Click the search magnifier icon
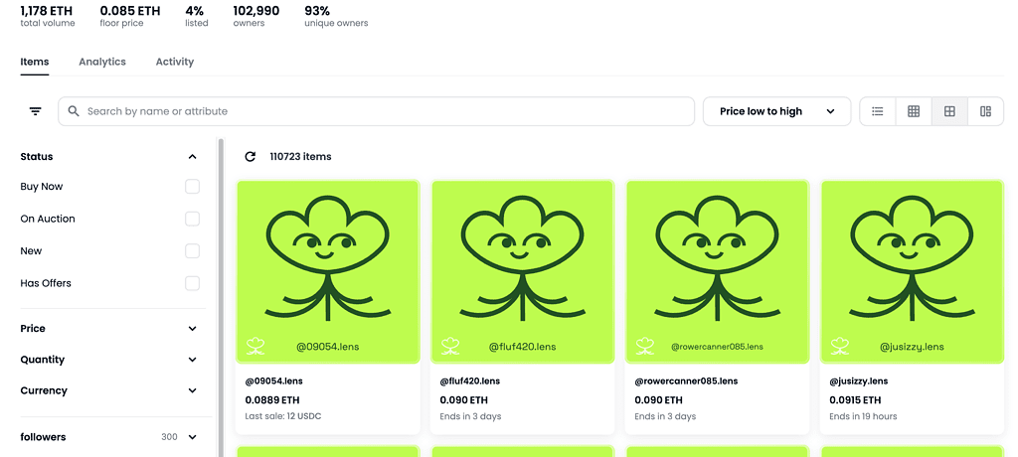 pos(74,111)
